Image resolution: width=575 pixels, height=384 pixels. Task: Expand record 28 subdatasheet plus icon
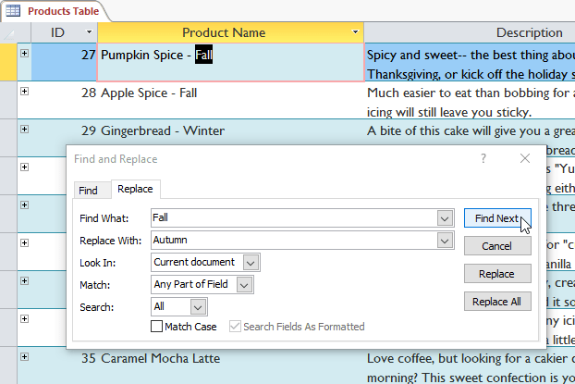point(24,92)
